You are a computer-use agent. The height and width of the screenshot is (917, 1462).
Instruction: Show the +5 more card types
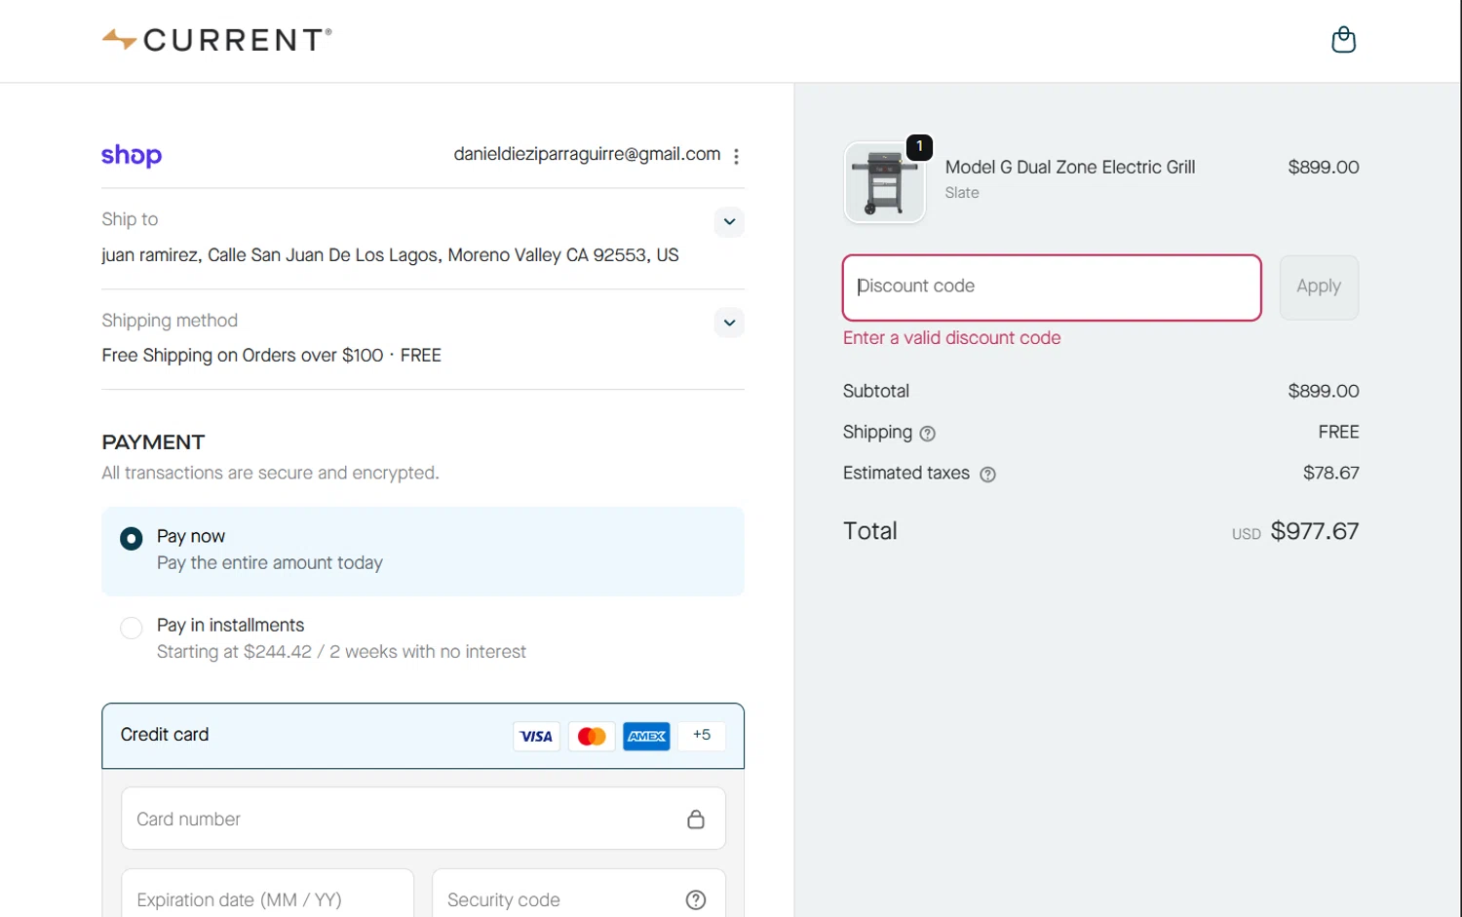[x=702, y=736]
